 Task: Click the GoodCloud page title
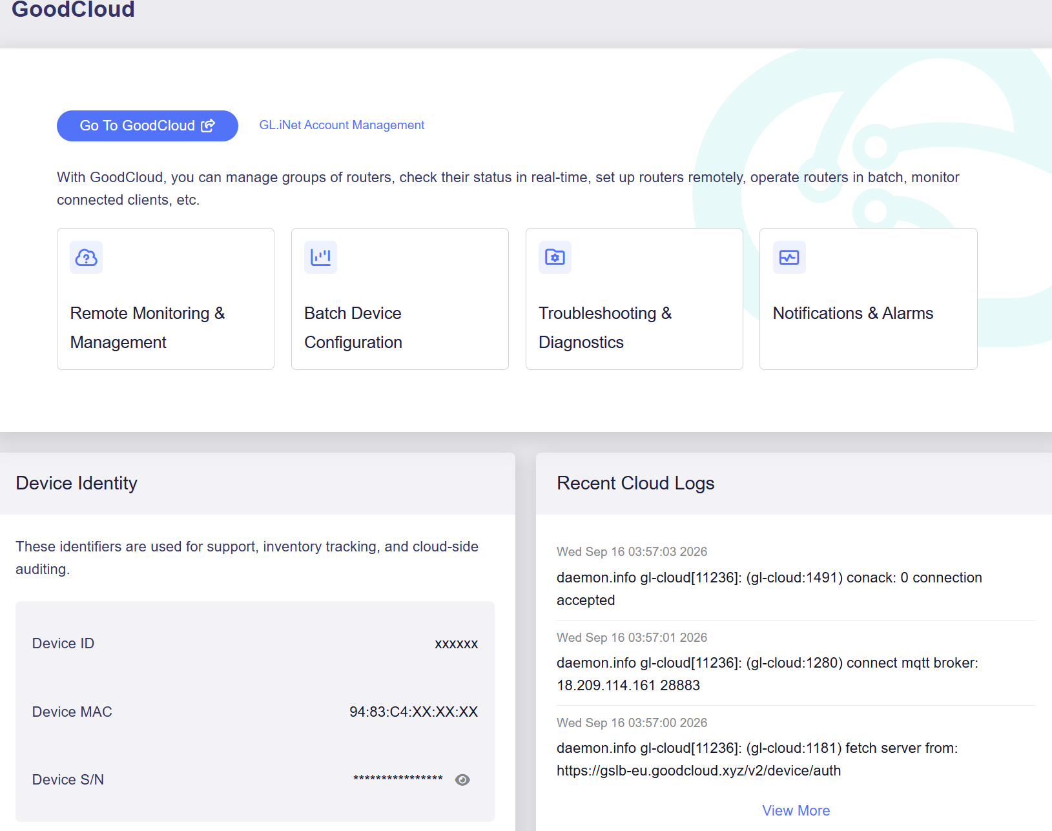click(73, 9)
